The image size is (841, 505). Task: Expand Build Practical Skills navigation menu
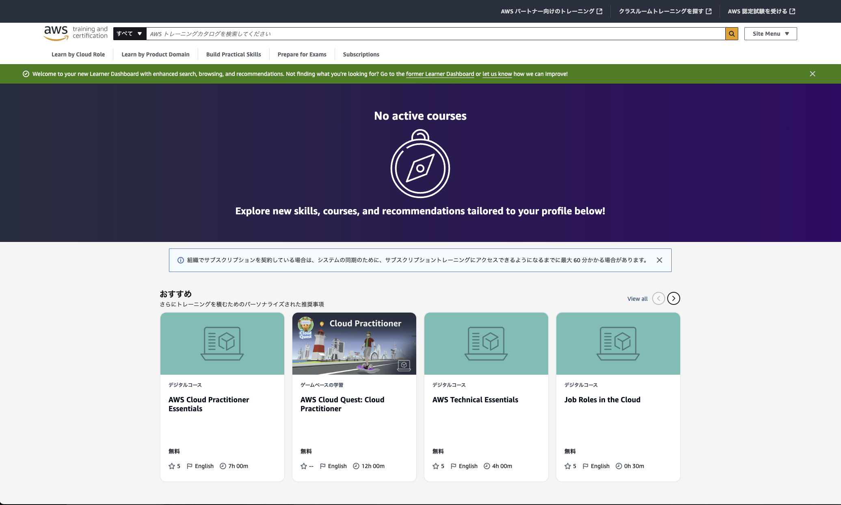tap(233, 54)
